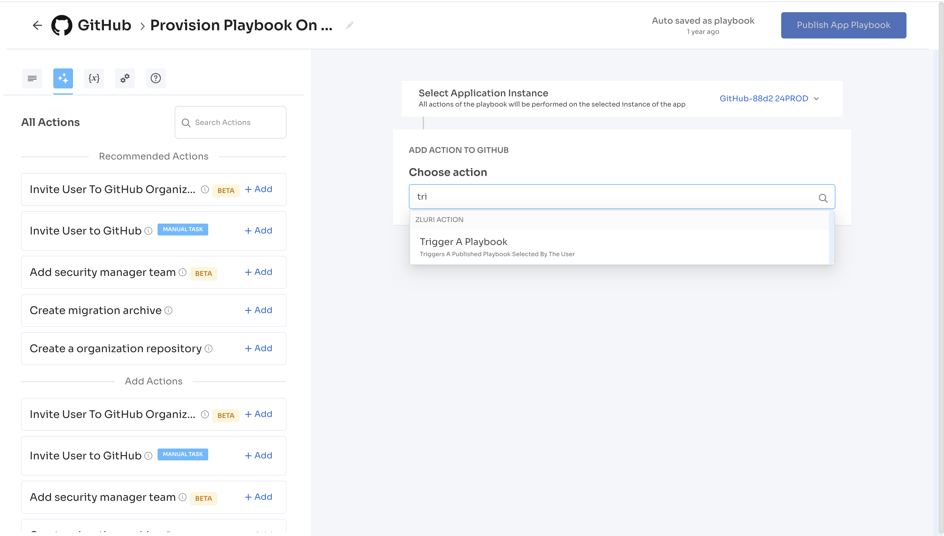Click page vertical scrollbar
This screenshot has width=944, height=536.
(x=941, y=268)
